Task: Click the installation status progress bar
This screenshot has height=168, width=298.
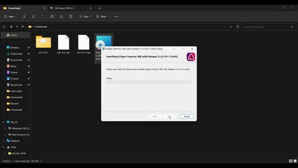Action: tap(149, 82)
